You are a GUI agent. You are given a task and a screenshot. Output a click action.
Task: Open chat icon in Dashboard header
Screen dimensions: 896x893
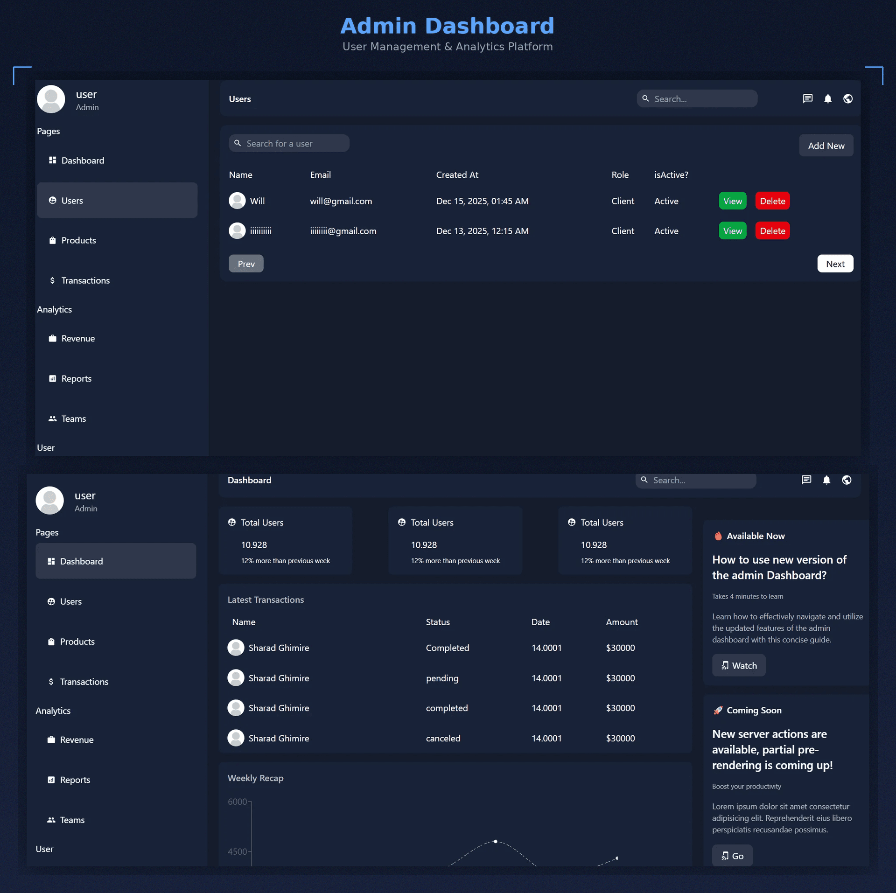806,480
